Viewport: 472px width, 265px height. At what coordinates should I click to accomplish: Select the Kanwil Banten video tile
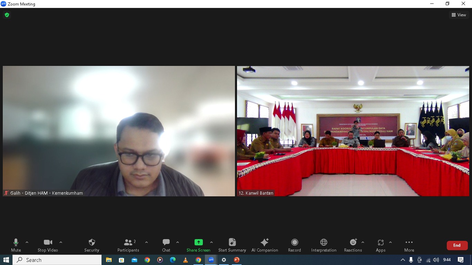353,131
